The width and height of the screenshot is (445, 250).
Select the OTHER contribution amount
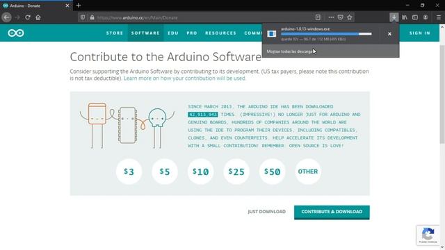click(308, 172)
